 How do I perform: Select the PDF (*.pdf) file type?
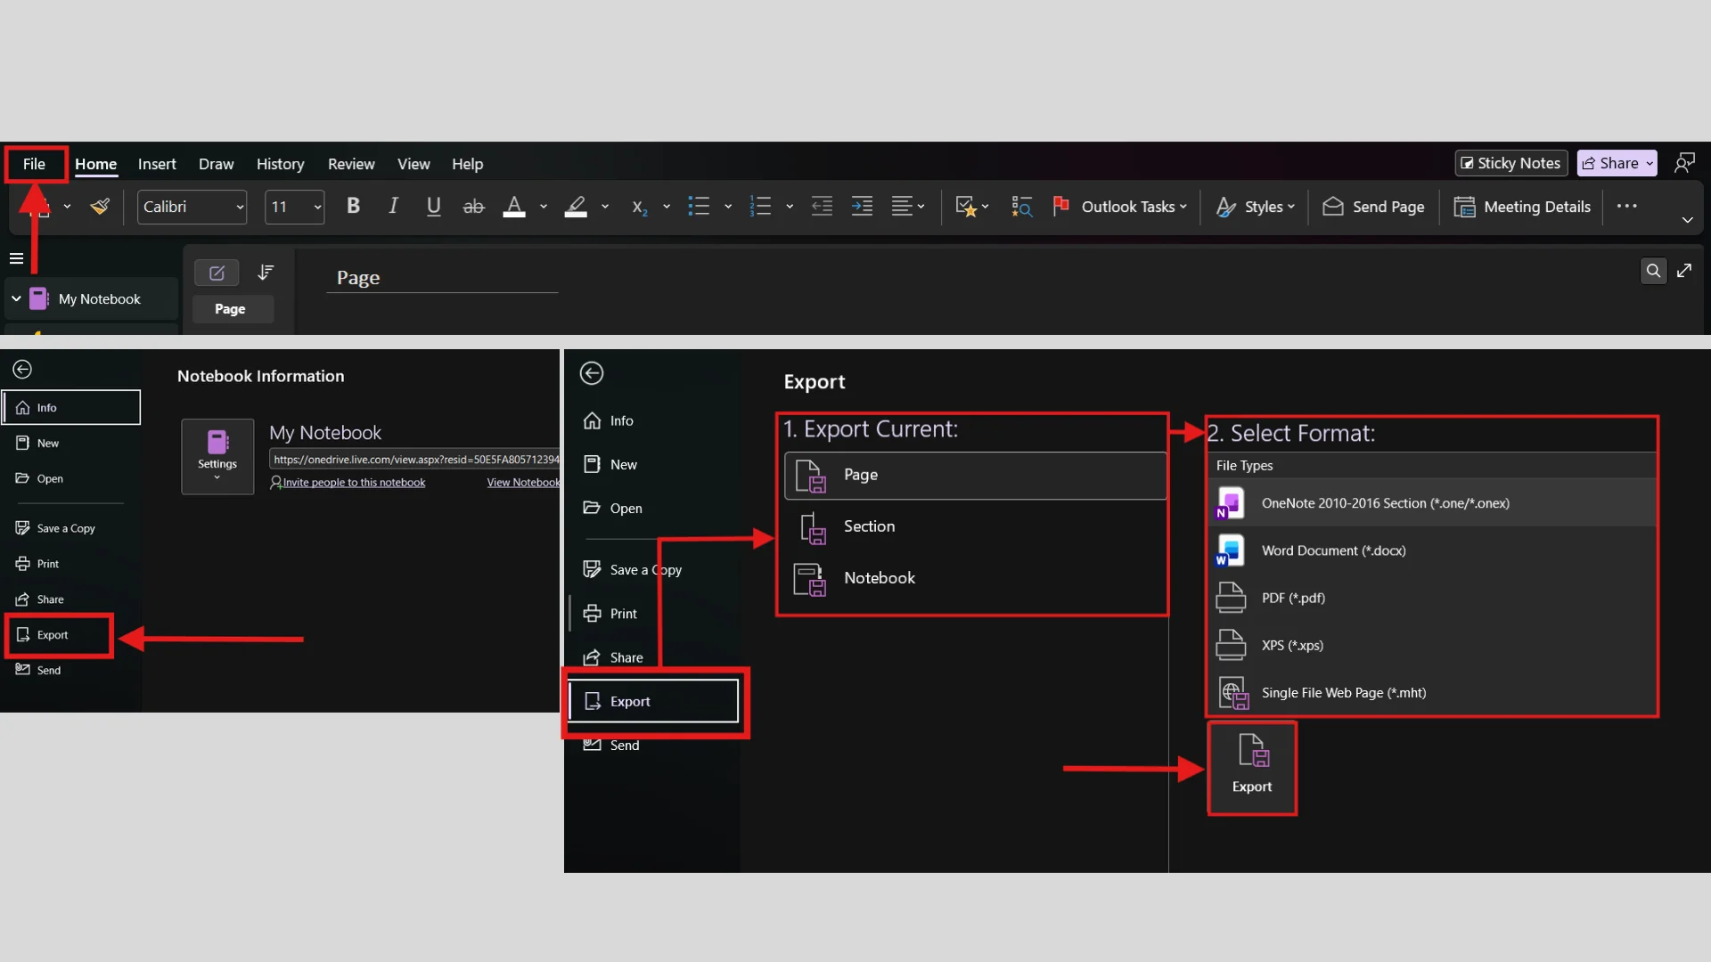[1431, 598]
